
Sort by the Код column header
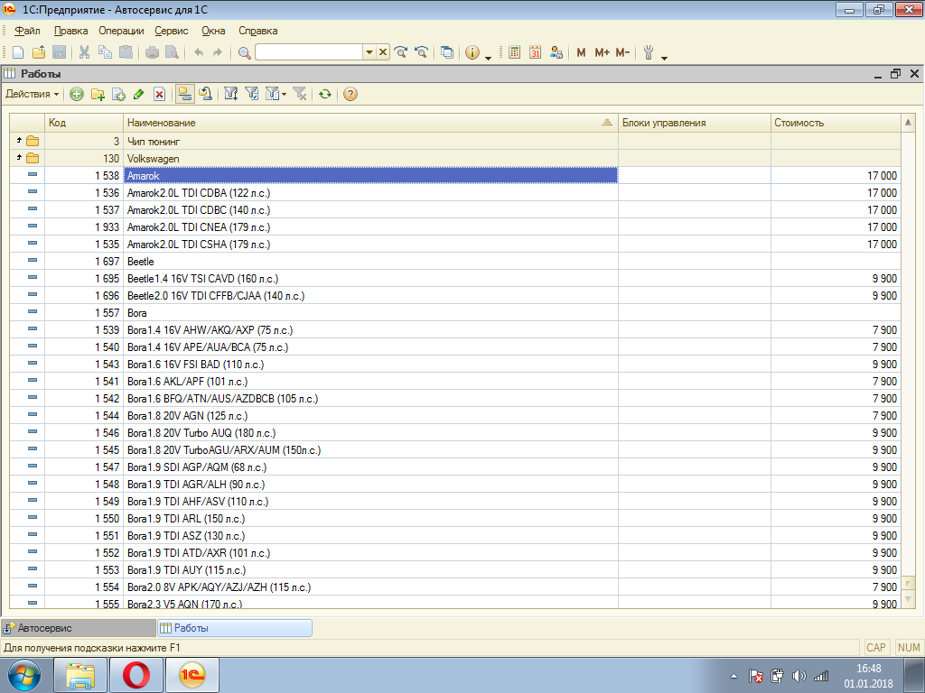[x=84, y=123]
